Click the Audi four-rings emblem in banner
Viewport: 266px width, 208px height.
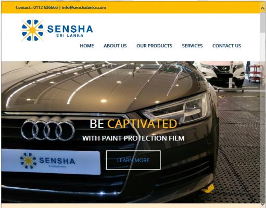pos(48,131)
